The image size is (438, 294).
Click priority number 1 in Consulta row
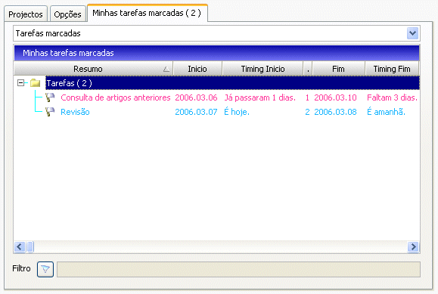click(307, 97)
